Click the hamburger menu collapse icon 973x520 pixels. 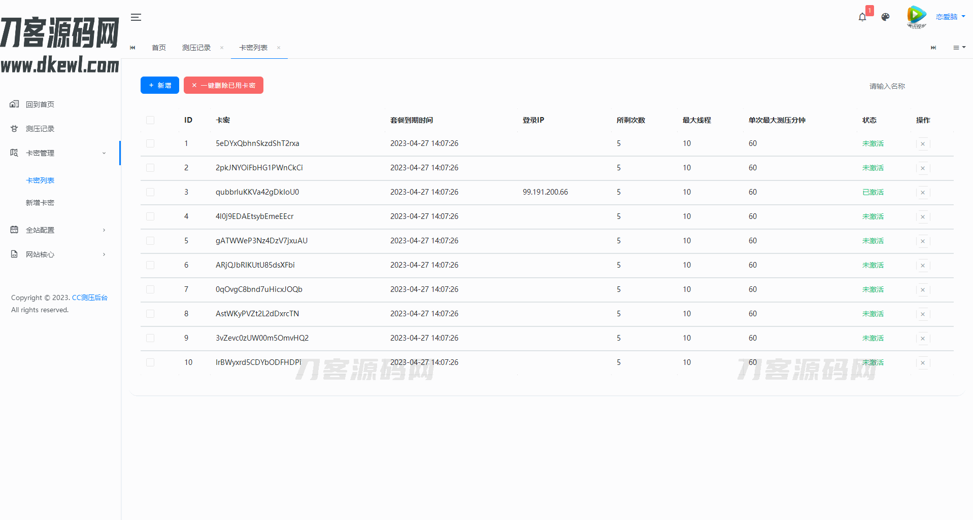coord(136,17)
